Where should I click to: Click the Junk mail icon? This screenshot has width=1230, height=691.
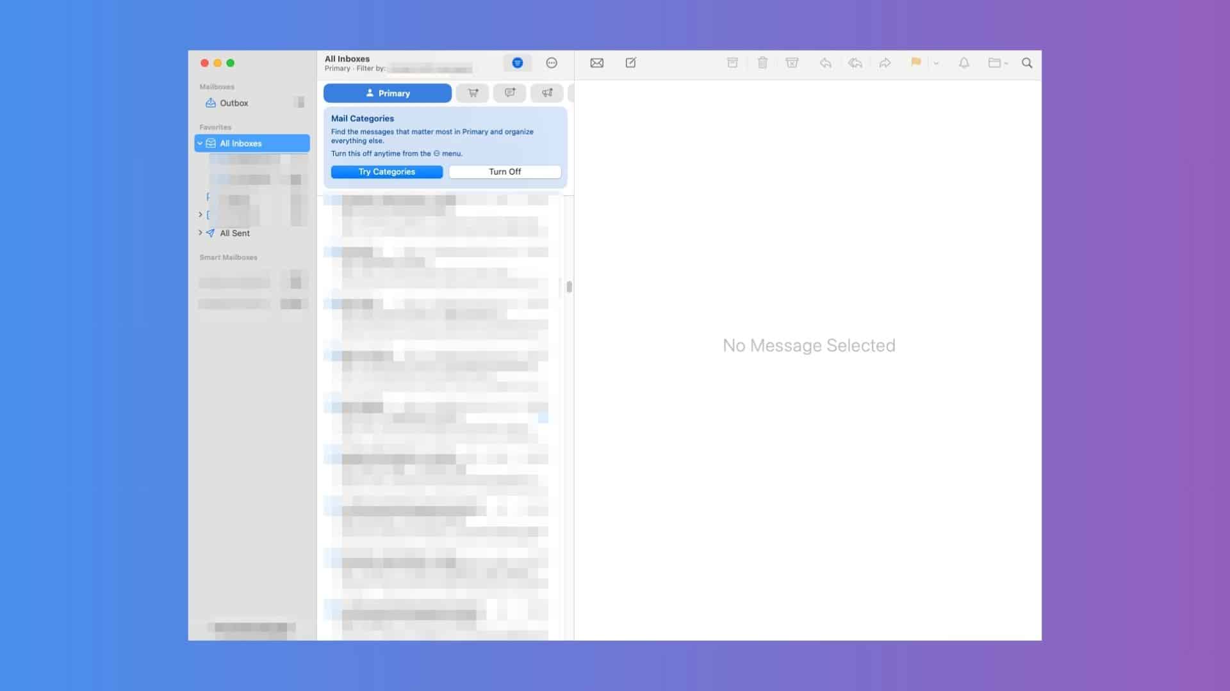tap(792, 63)
